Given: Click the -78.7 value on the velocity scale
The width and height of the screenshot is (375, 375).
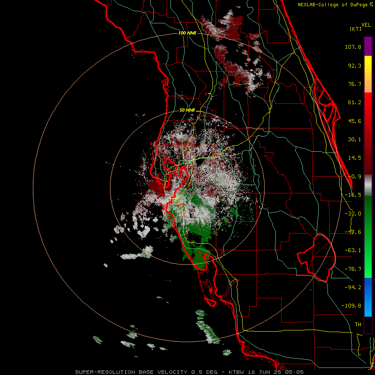Looking at the screenshot, I should pos(353,269).
